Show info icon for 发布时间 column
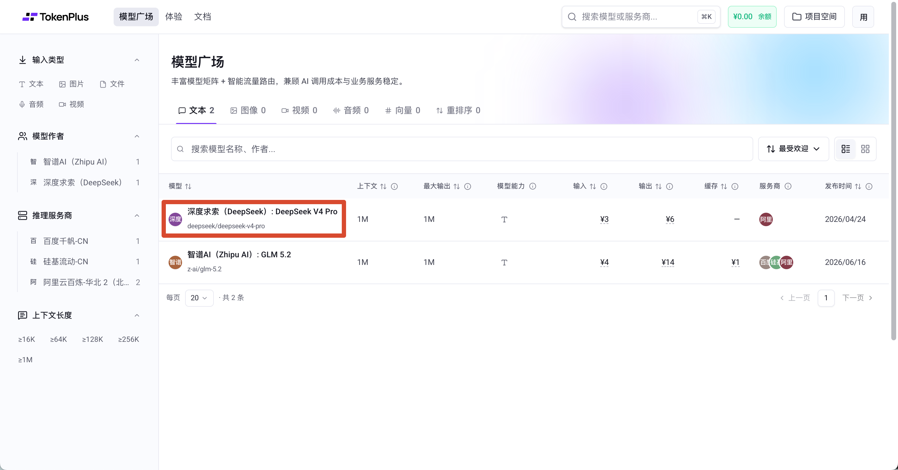 [869, 186]
